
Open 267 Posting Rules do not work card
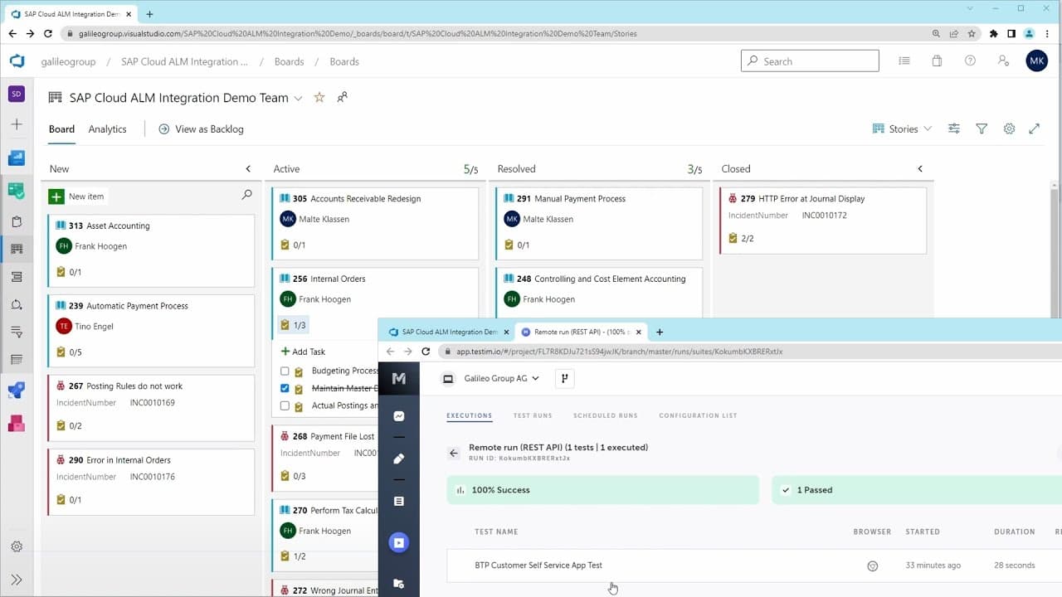click(151, 408)
